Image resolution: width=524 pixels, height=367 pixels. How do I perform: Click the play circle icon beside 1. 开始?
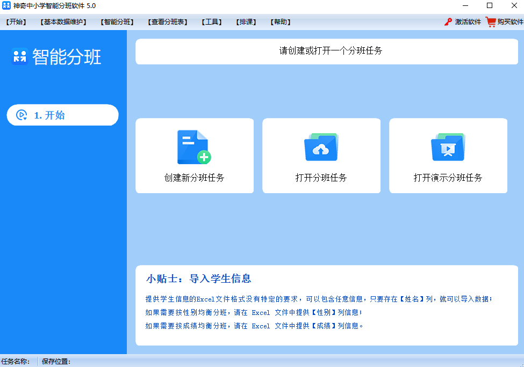click(x=20, y=115)
